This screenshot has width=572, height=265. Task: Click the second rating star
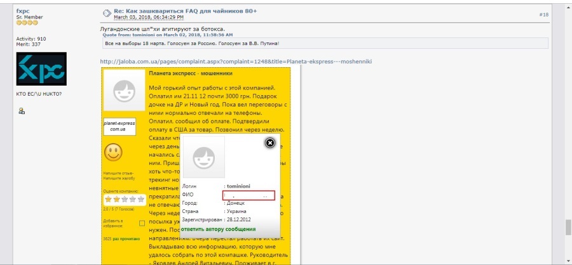tap(116, 199)
